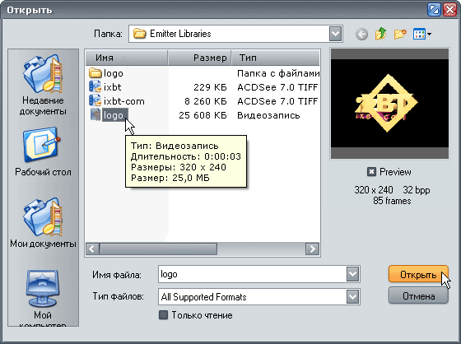461x344 pixels.
Task: Click the Папка с файлами type cell
Action: [278, 73]
